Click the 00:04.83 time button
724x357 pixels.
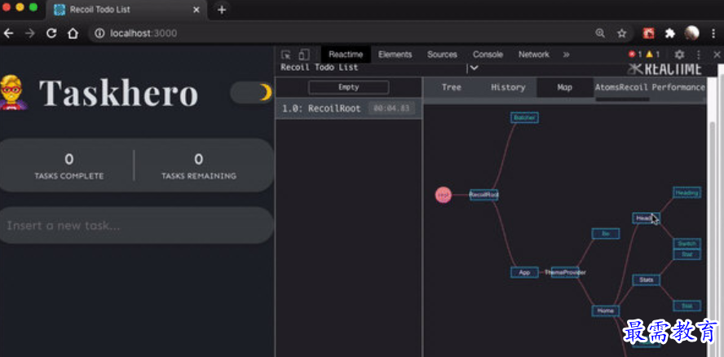(391, 109)
